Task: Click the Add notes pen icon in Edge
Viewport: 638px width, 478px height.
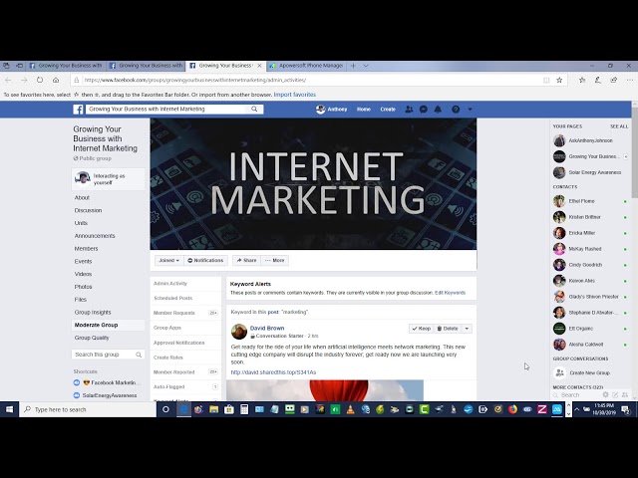Action: click(598, 80)
